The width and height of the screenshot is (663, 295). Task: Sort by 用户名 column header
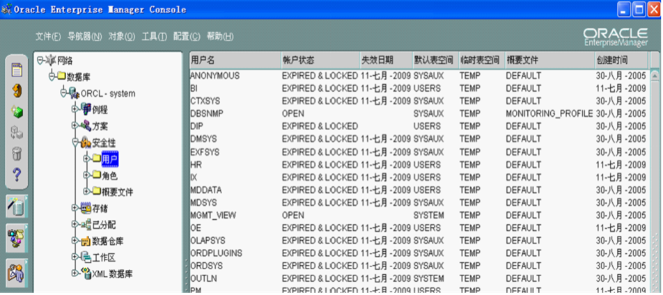coord(235,60)
